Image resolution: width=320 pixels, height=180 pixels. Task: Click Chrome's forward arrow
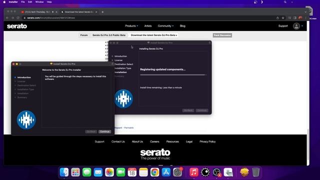pyautogui.click(x=12, y=18)
